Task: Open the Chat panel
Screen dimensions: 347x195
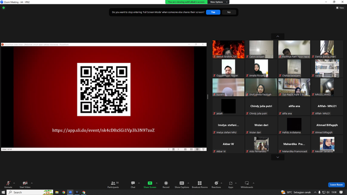Action: 133,184
